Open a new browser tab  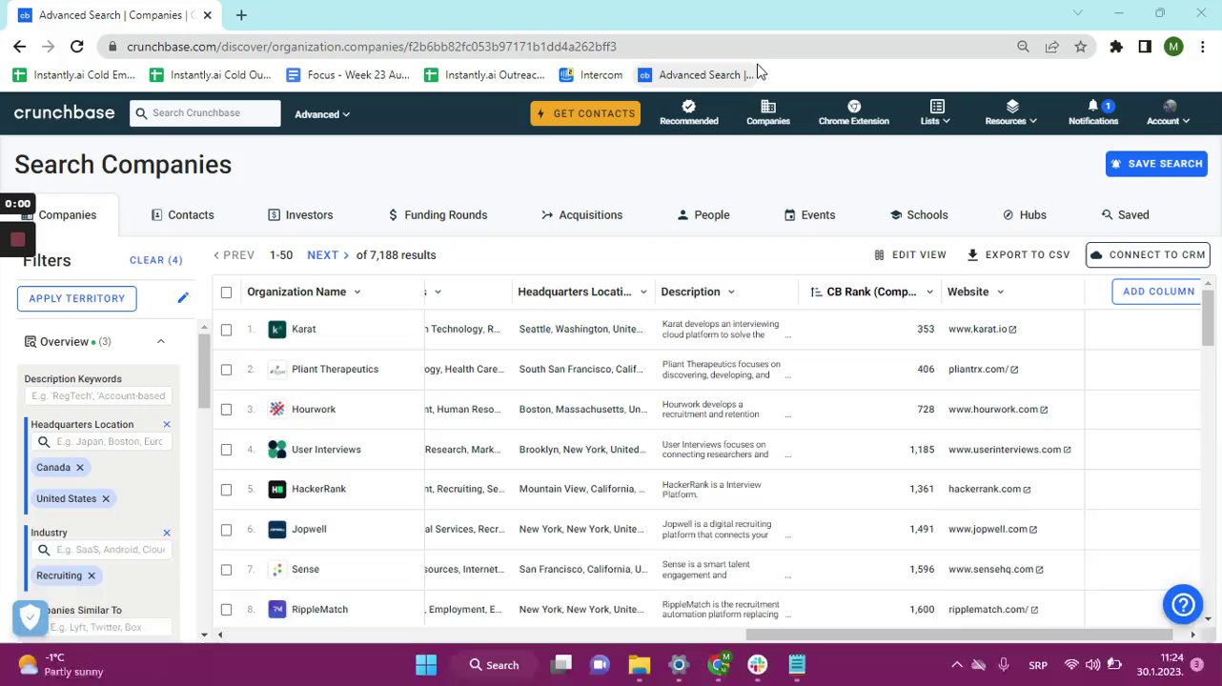coord(241,15)
